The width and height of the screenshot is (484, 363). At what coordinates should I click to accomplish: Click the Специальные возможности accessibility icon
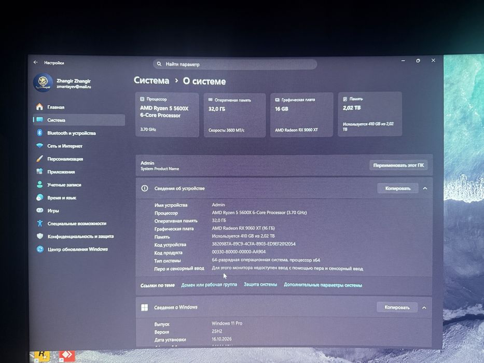click(x=40, y=223)
